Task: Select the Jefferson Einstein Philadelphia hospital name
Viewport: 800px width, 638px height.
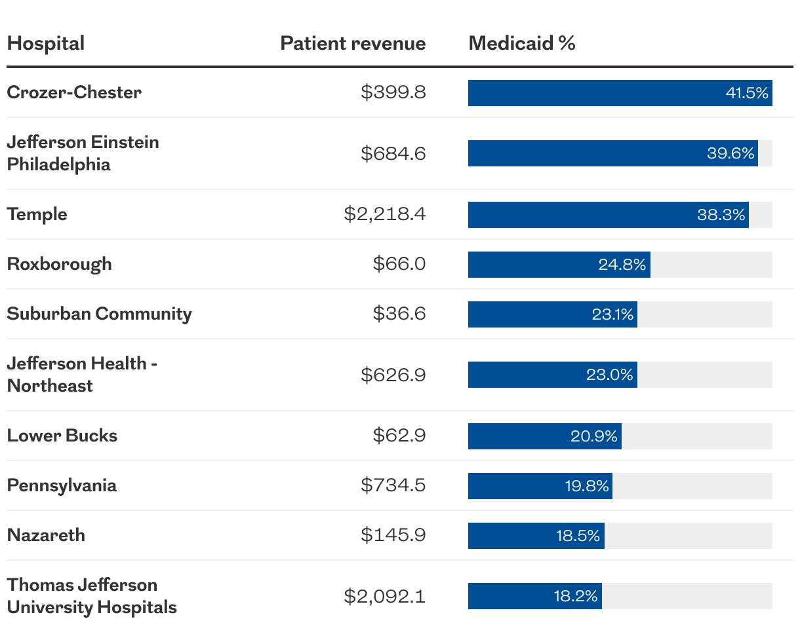Action: point(83,153)
